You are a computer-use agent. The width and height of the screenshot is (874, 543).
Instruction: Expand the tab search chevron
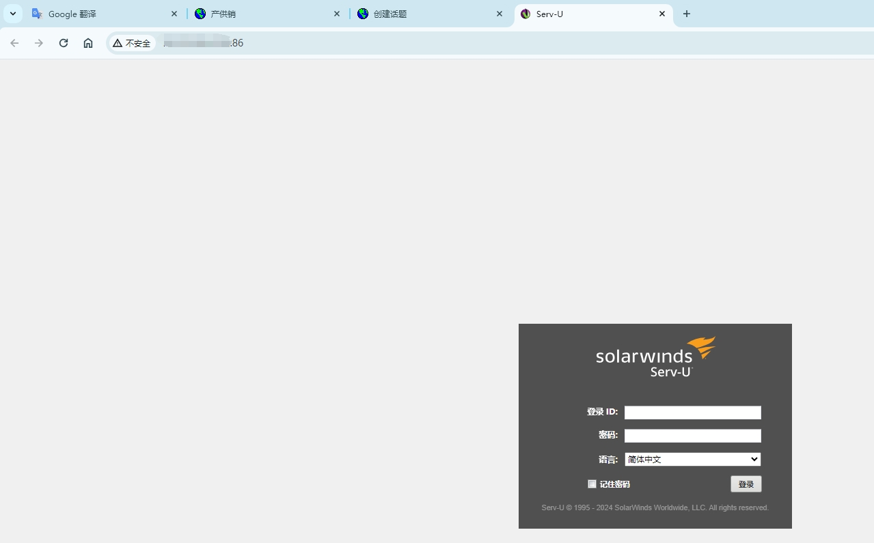(12, 14)
